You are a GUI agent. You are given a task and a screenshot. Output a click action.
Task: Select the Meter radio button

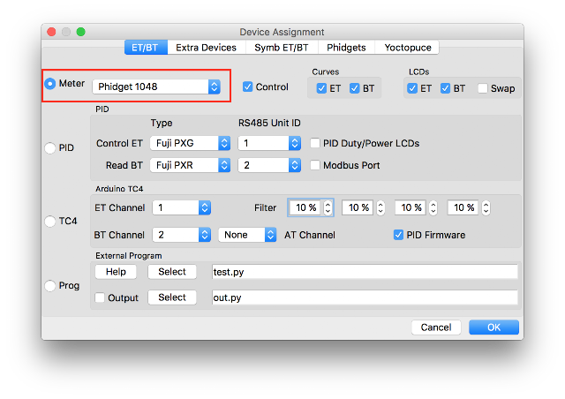[50, 85]
